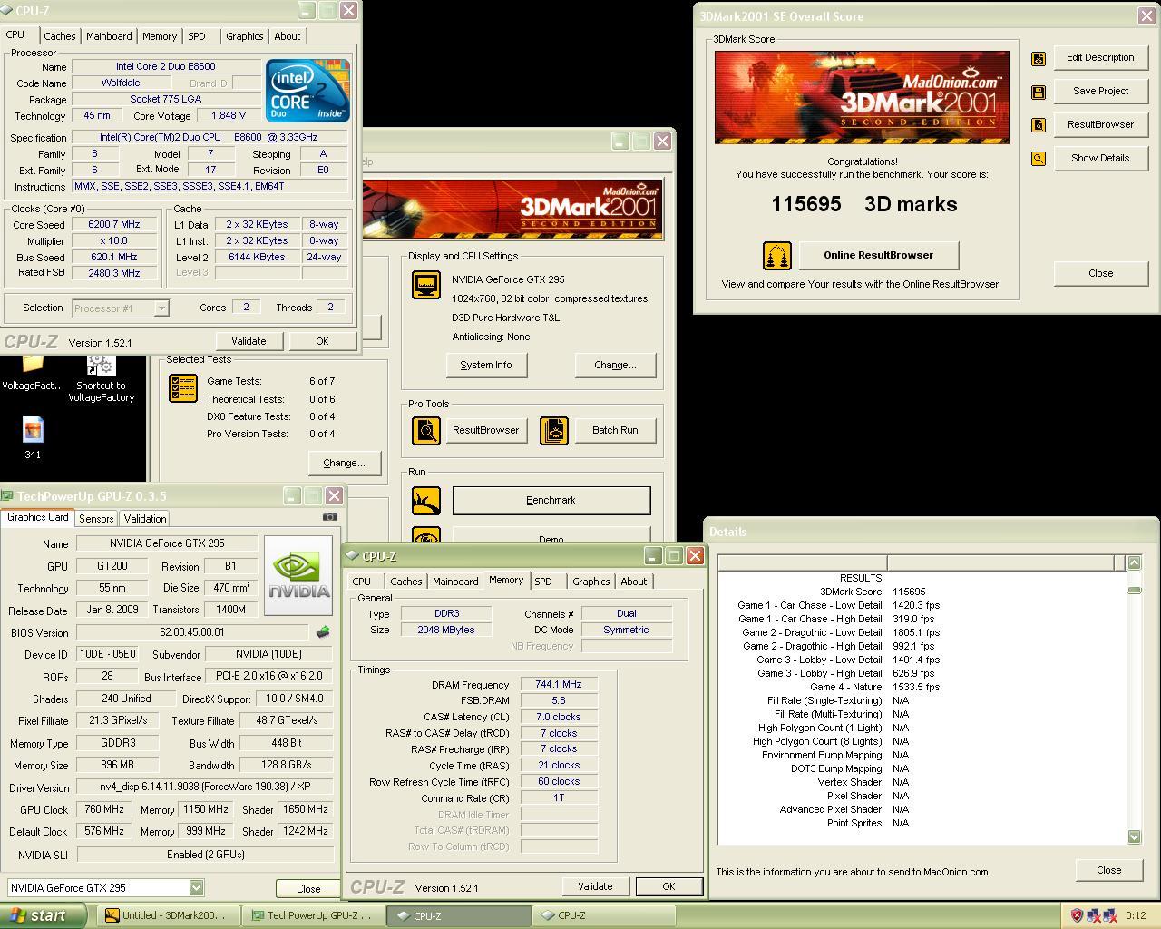Click the floppy icon beside Save Project
The height and width of the screenshot is (929, 1161).
click(1039, 92)
